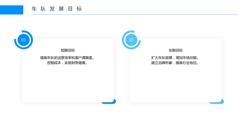Viewport: 238px width, 134px height.
Task: Click the character 标 in the slide title
Action: [x=79, y=9]
